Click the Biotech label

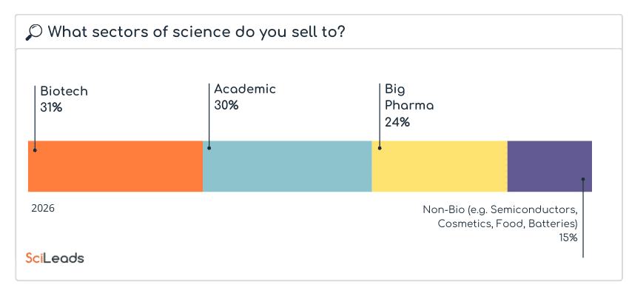tap(64, 92)
